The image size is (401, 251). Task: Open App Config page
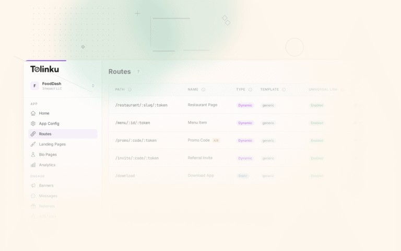coord(63,123)
